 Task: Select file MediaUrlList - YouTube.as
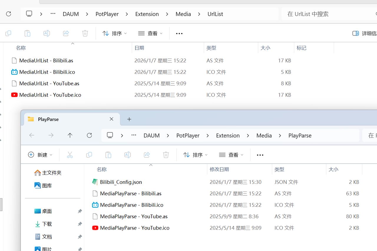49,83
